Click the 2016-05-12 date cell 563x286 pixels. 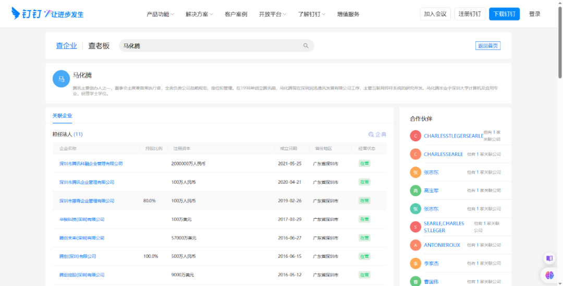(x=290, y=275)
